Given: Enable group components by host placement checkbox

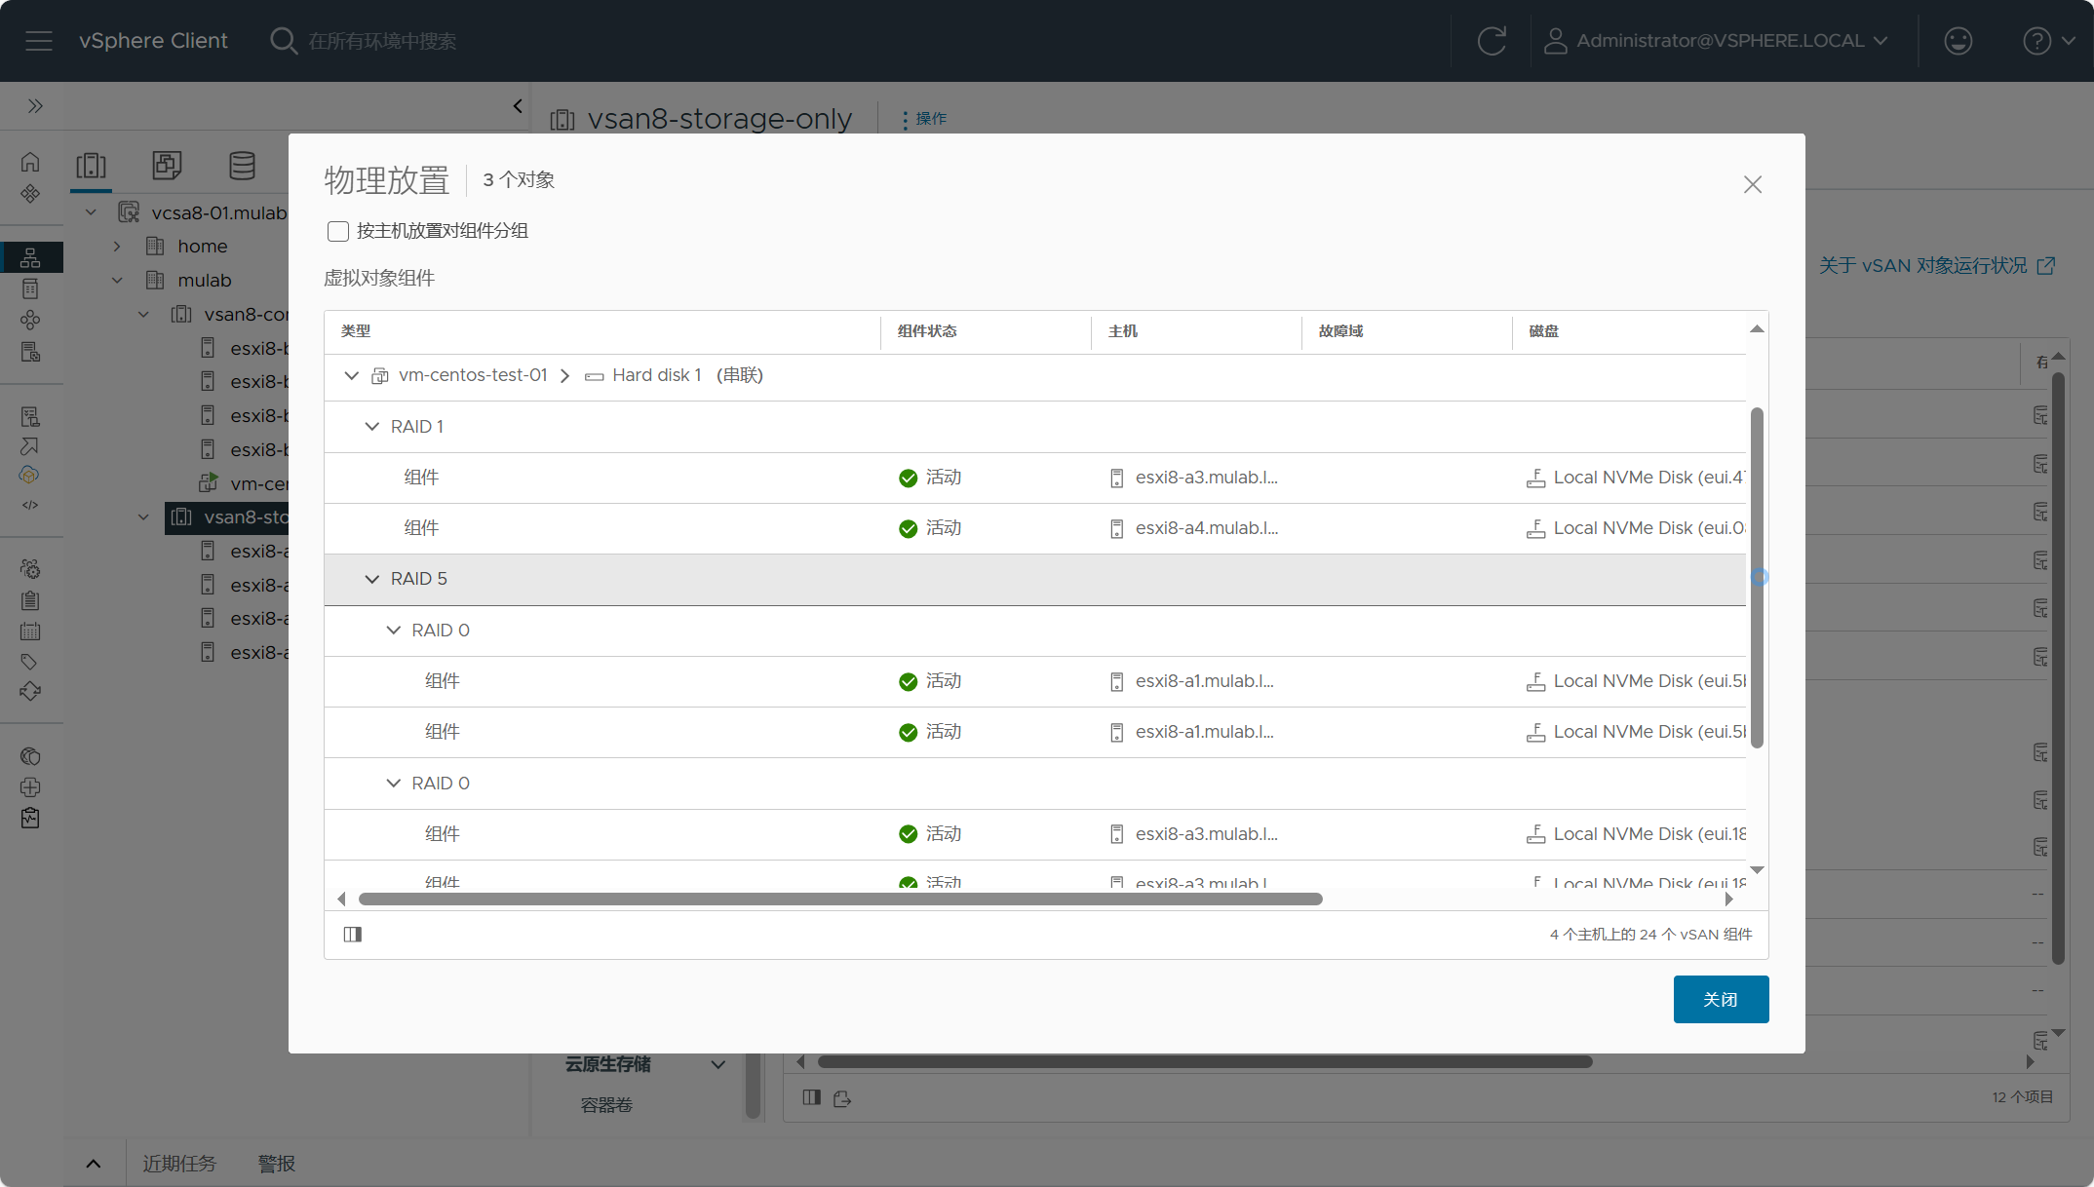Looking at the screenshot, I should click(x=338, y=231).
